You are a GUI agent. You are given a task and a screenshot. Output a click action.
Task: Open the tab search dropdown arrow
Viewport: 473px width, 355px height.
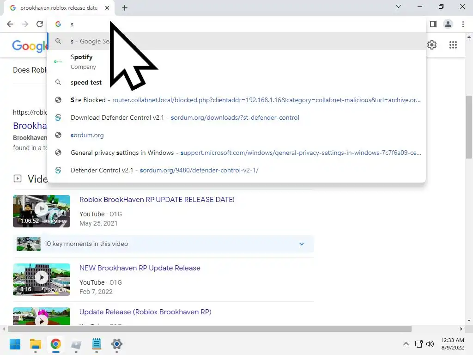[399, 6]
